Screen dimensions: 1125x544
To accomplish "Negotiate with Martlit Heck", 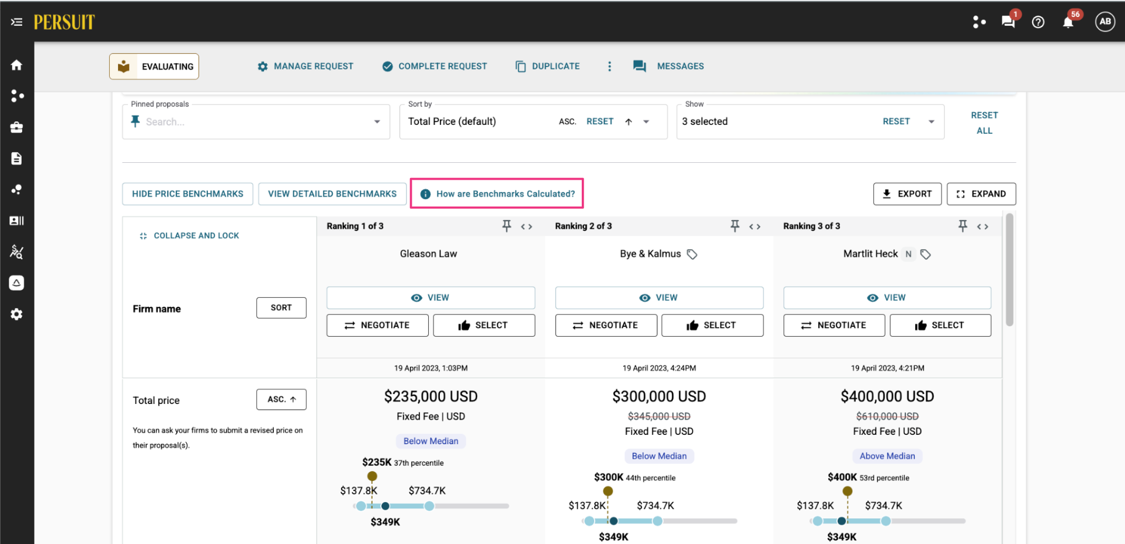I will [834, 325].
